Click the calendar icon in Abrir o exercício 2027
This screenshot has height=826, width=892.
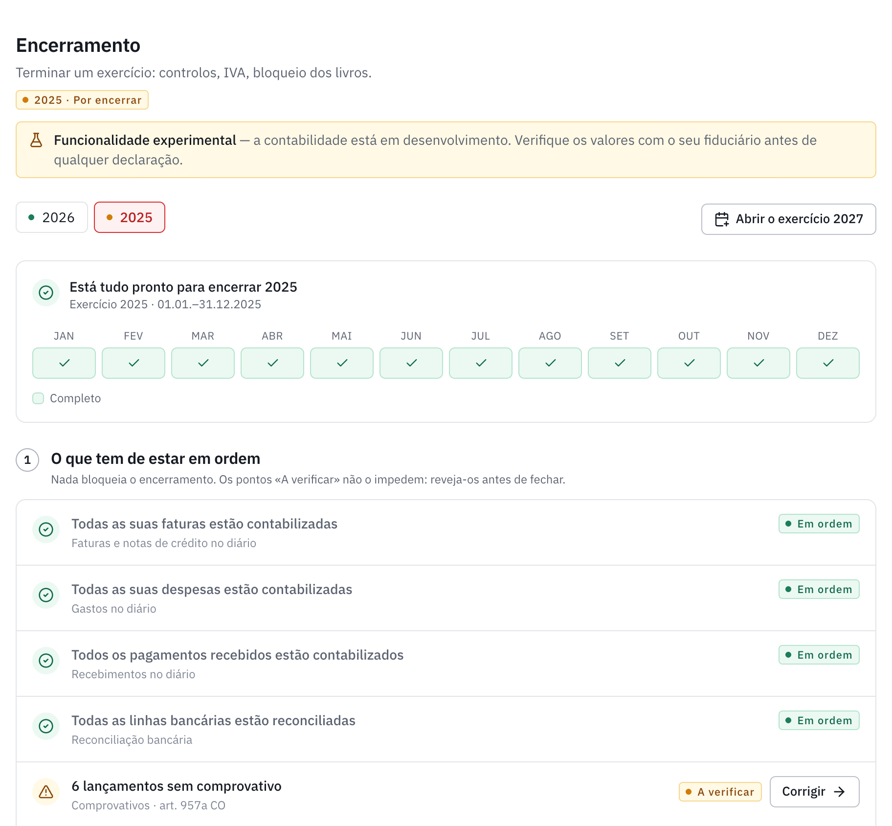point(722,219)
